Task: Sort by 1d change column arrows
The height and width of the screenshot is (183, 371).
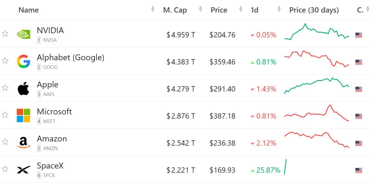Action: click(x=279, y=9)
